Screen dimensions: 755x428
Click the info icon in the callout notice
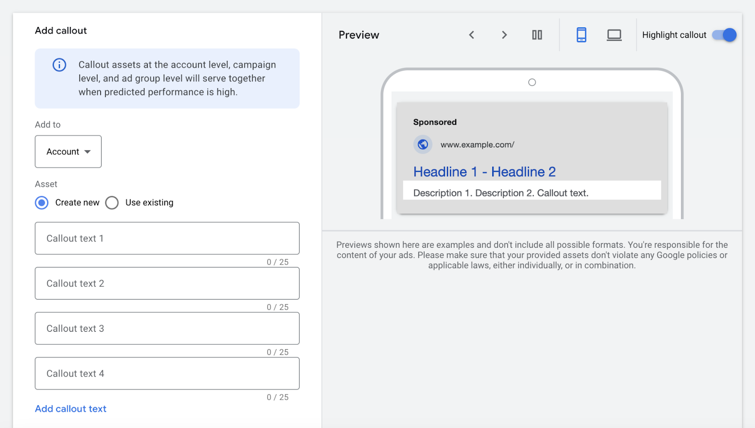click(x=59, y=65)
